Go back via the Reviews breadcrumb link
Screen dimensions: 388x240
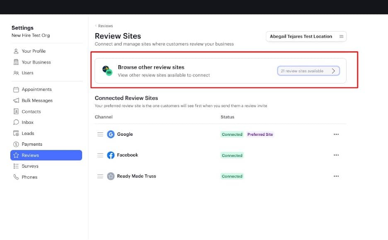[x=105, y=26]
